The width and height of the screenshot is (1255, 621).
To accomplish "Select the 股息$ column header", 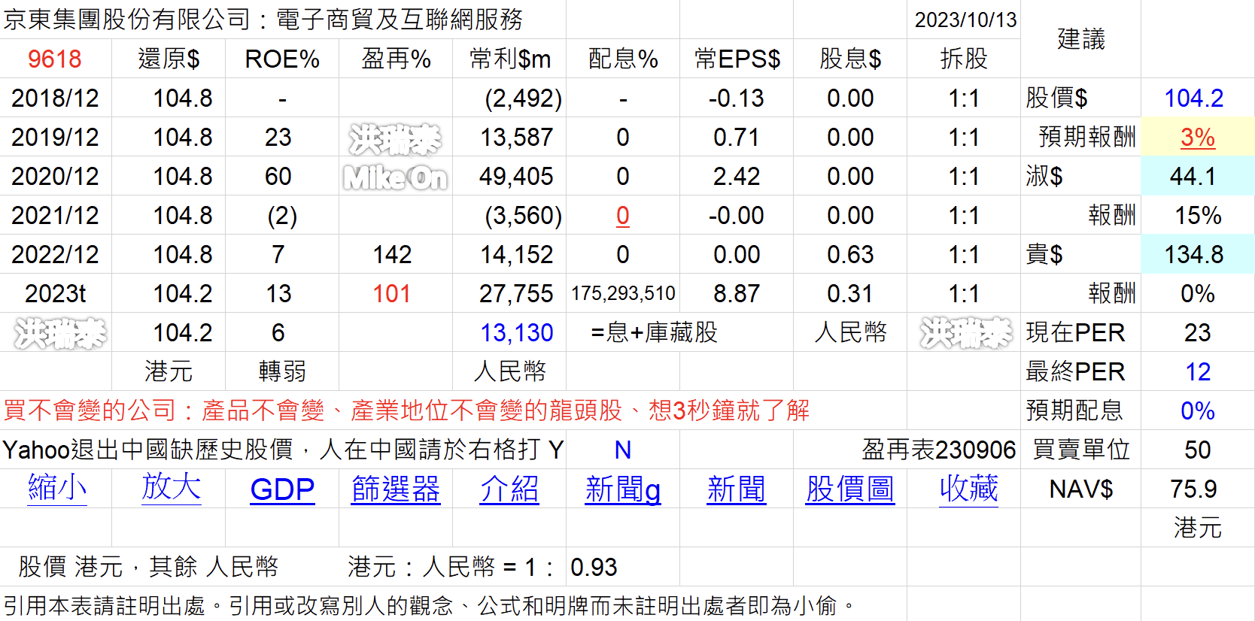I will [x=850, y=59].
